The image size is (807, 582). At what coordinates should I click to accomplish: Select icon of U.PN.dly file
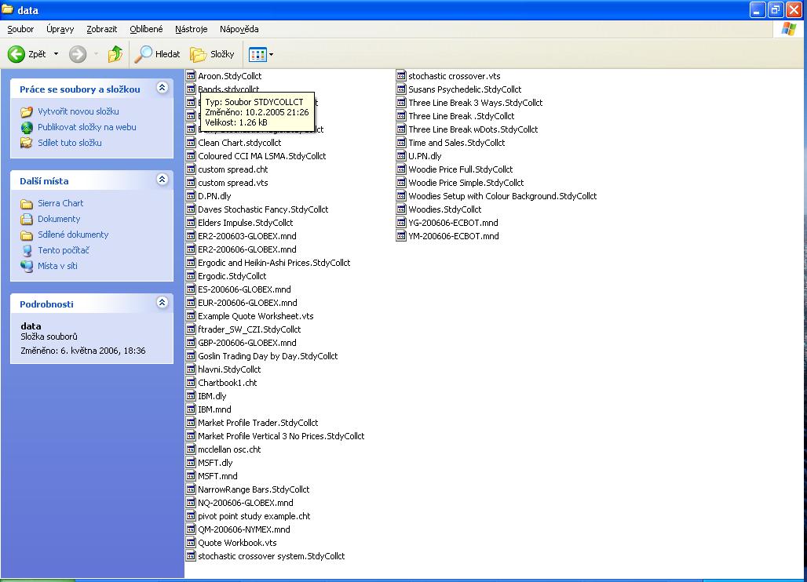[401, 156]
